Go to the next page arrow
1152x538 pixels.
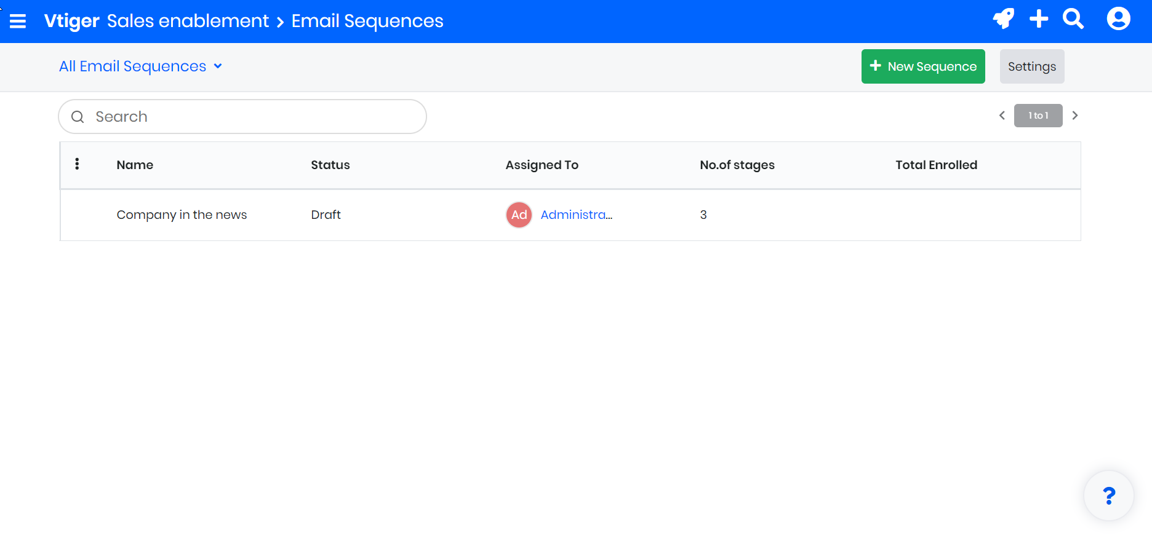coord(1074,116)
